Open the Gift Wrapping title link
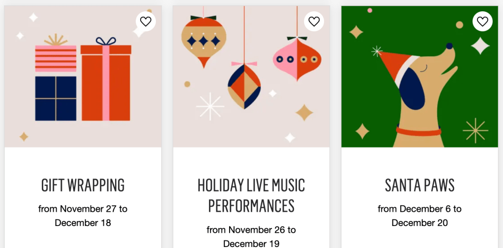Screen dimensions: 503x248 pyautogui.click(x=83, y=185)
